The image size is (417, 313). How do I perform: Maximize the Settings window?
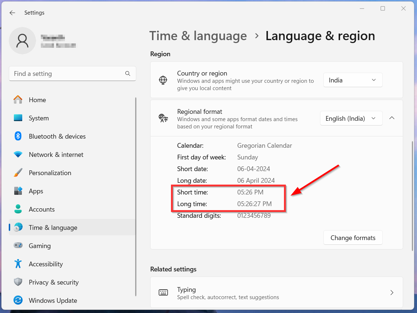(383, 8)
